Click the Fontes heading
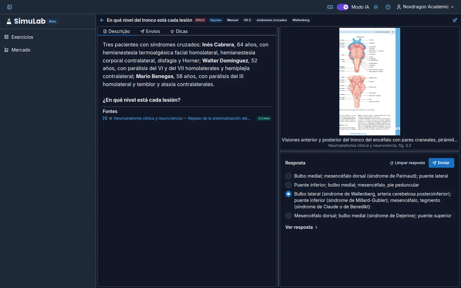The height and width of the screenshot is (288, 461). [x=110, y=111]
